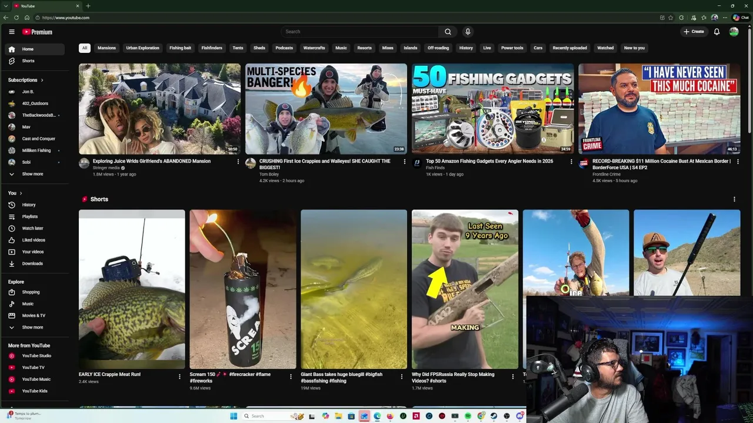Click the YouTube search input field

point(360,32)
